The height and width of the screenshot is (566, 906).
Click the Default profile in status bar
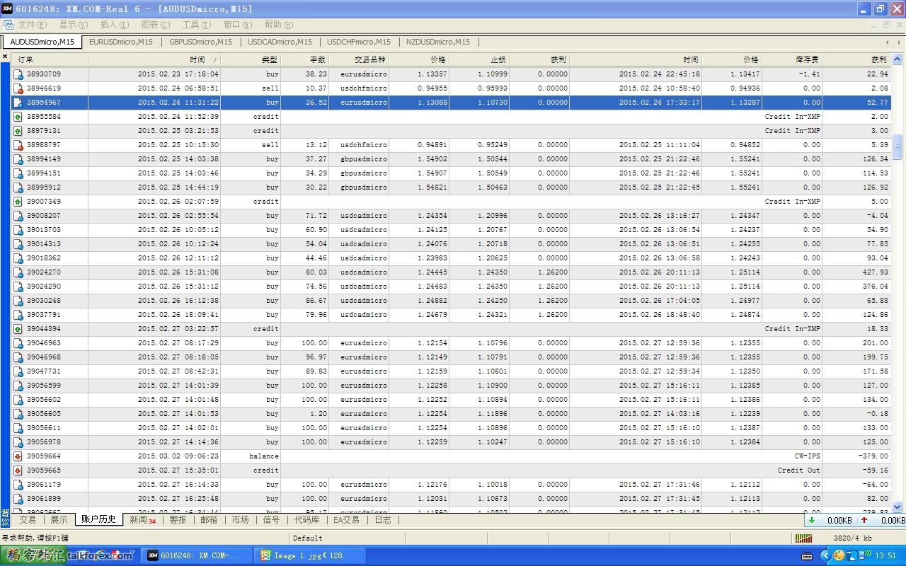(308, 538)
